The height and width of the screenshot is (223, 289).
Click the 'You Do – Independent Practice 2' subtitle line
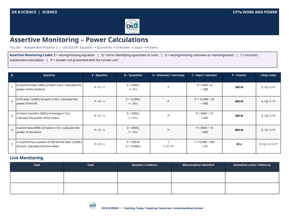pos(84,47)
